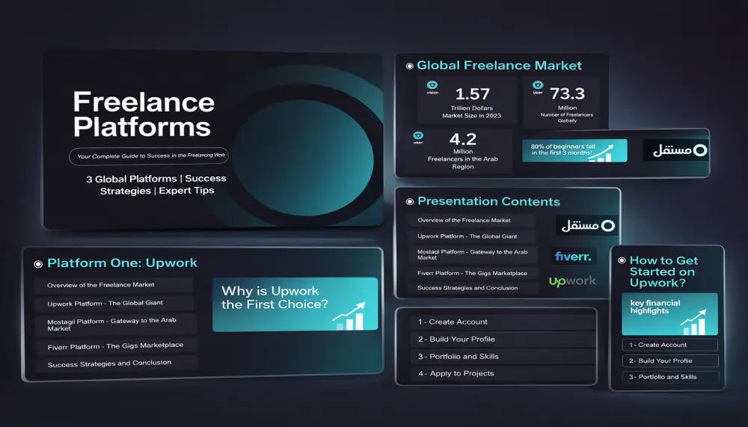Select '1 - Create Account' in How to Get Started card
The image size is (748, 427).
(669, 345)
